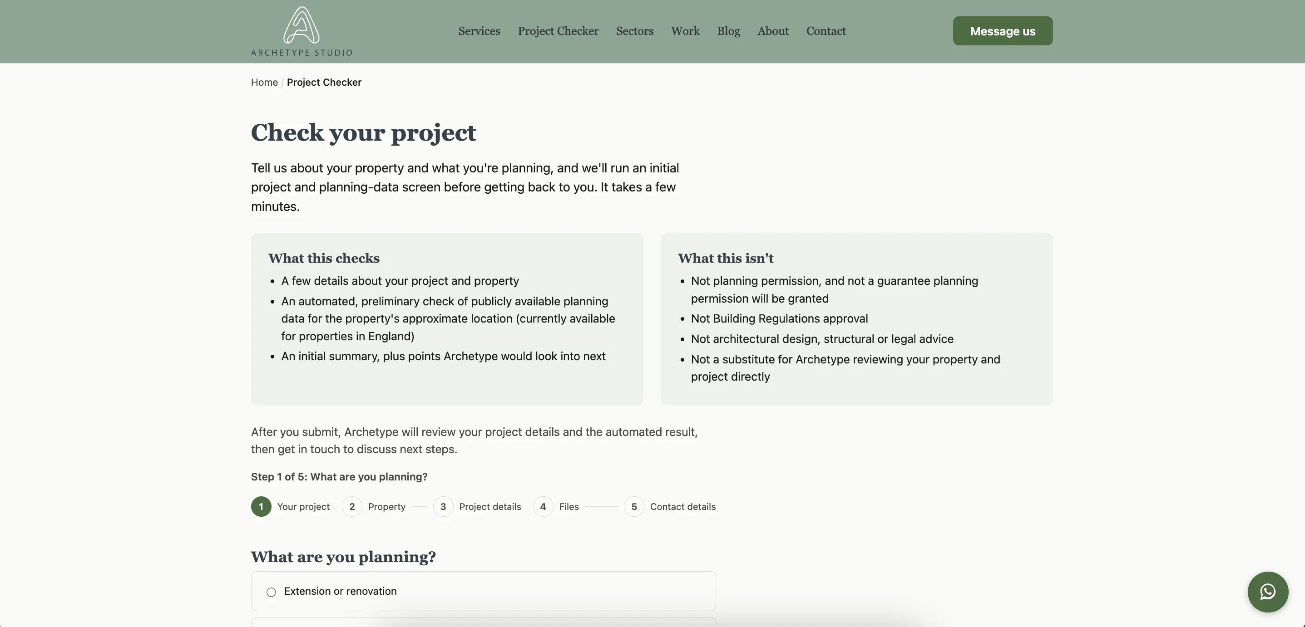The image size is (1305, 627).
Task: Click the 'Check your project' heading
Action: coord(363,132)
